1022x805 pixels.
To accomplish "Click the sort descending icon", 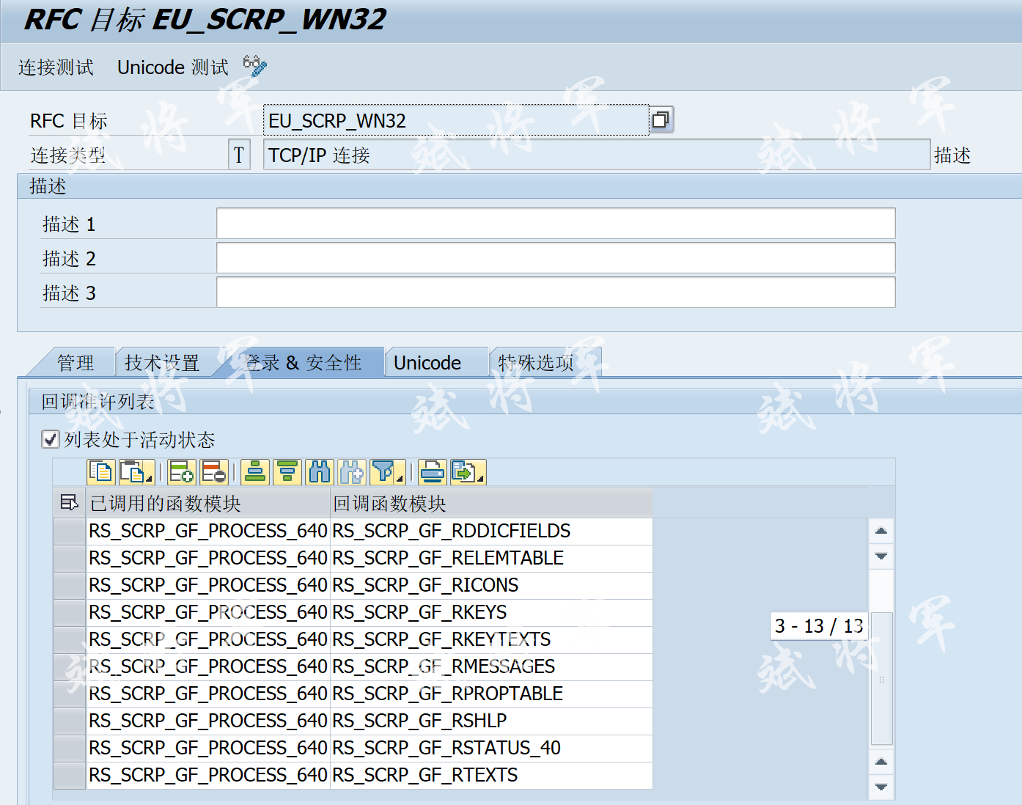I will [x=287, y=472].
